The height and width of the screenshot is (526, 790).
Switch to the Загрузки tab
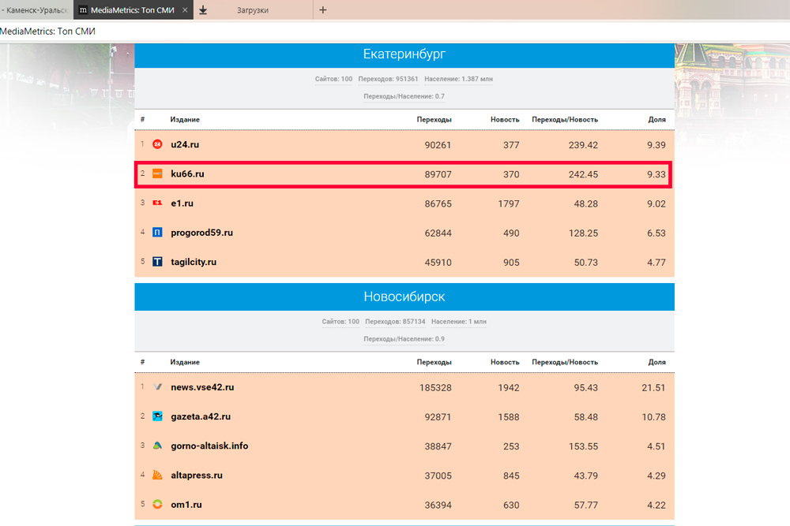coord(254,10)
